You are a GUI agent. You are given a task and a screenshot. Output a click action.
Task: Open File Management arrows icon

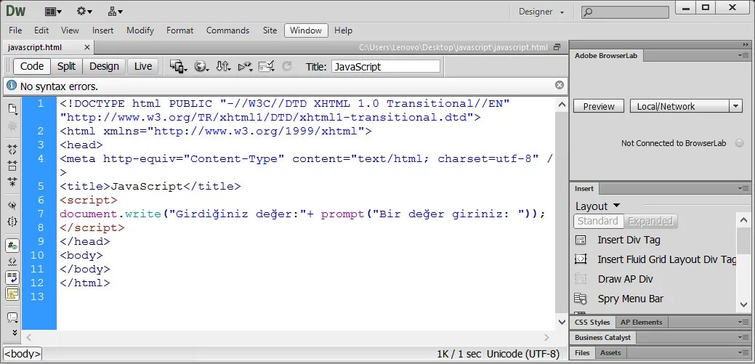(x=223, y=66)
